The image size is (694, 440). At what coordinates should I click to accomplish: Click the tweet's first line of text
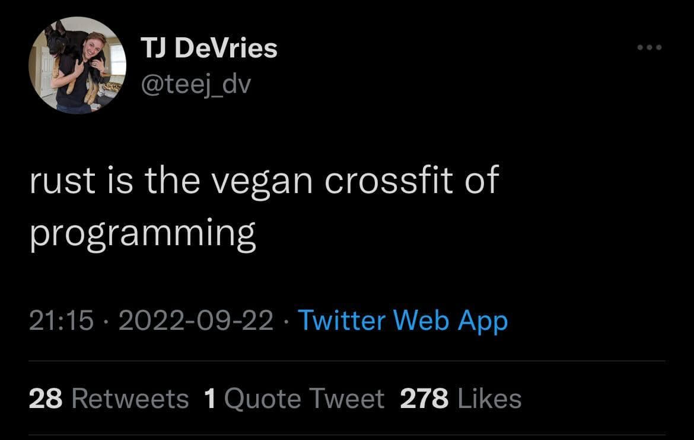pyautogui.click(x=264, y=181)
